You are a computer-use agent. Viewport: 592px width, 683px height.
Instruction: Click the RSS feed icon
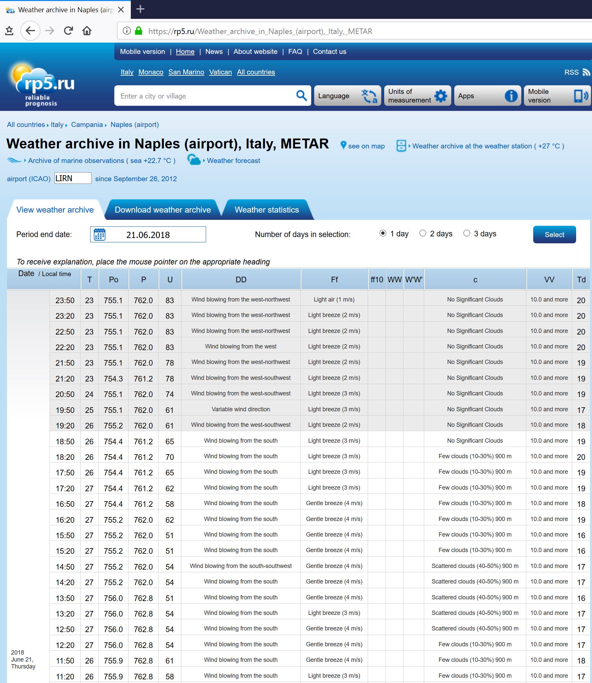pyautogui.click(x=586, y=72)
